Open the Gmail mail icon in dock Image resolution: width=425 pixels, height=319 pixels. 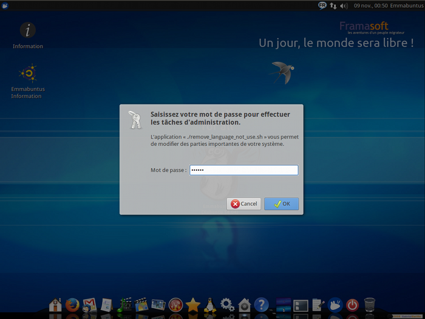(x=90, y=304)
